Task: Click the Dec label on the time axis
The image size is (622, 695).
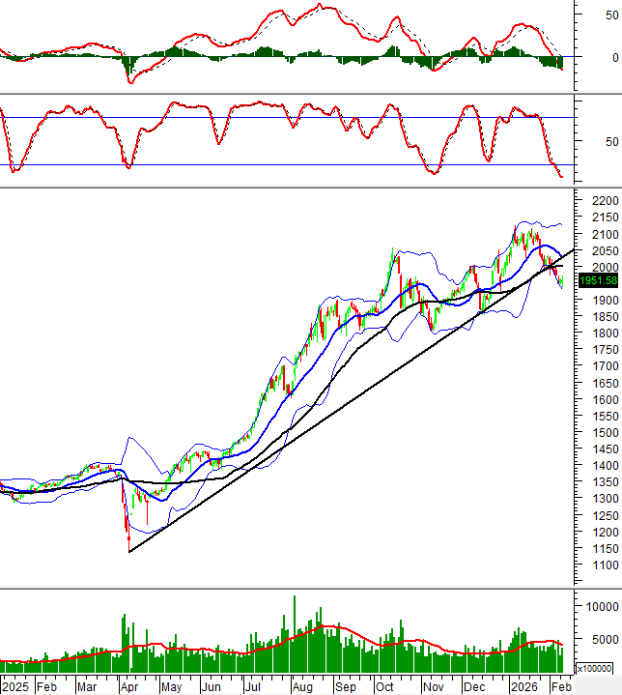Action: [473, 685]
